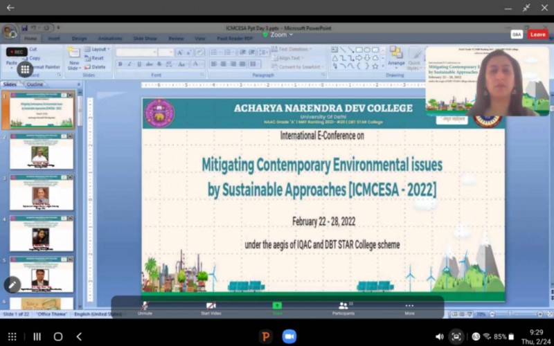
Task: Start video from Zoom toolbar
Action: (211, 308)
